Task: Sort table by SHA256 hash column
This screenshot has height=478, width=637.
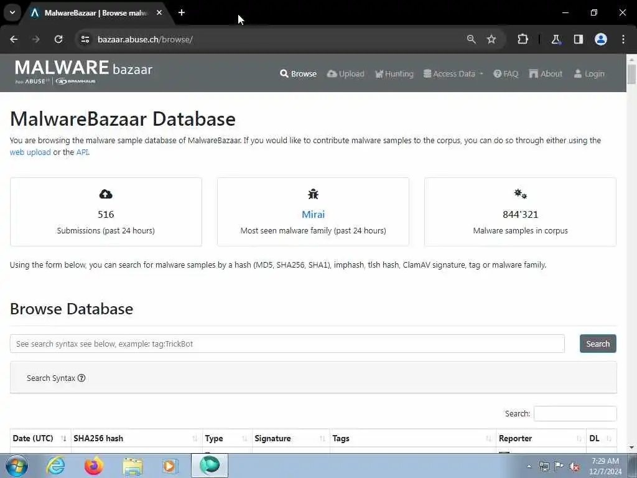Action: pyautogui.click(x=136, y=438)
